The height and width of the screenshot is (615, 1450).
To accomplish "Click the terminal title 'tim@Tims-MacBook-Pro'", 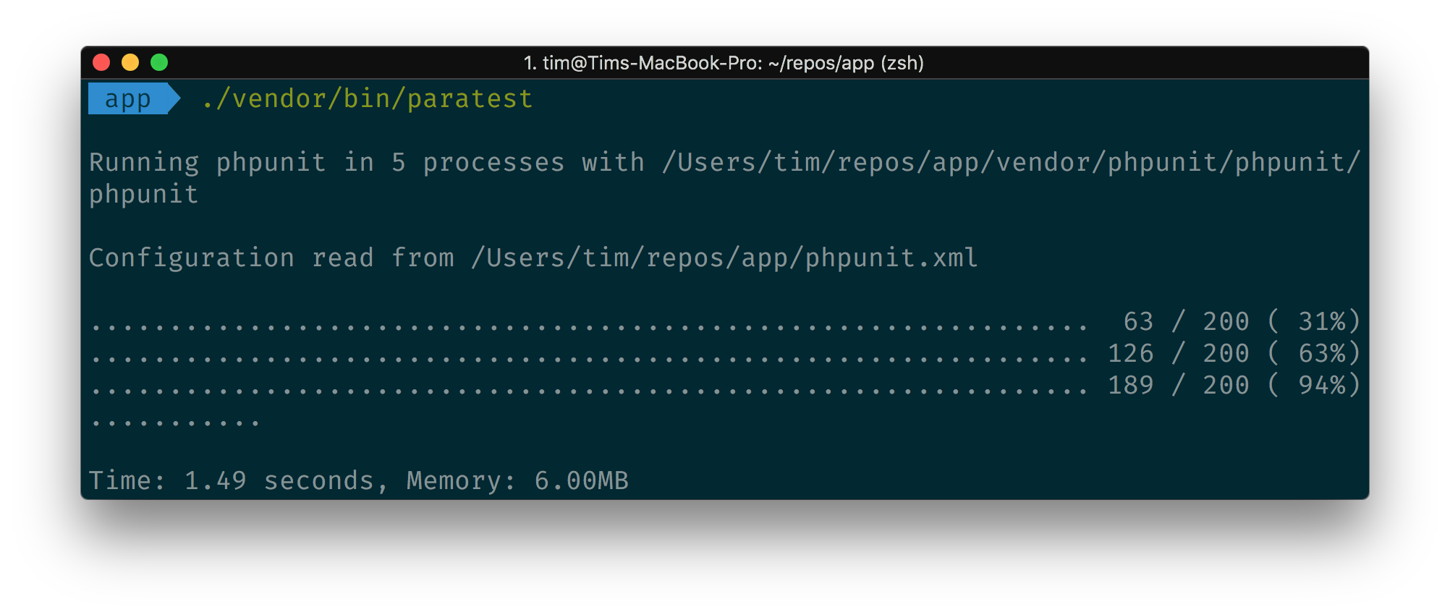I will [x=653, y=63].
